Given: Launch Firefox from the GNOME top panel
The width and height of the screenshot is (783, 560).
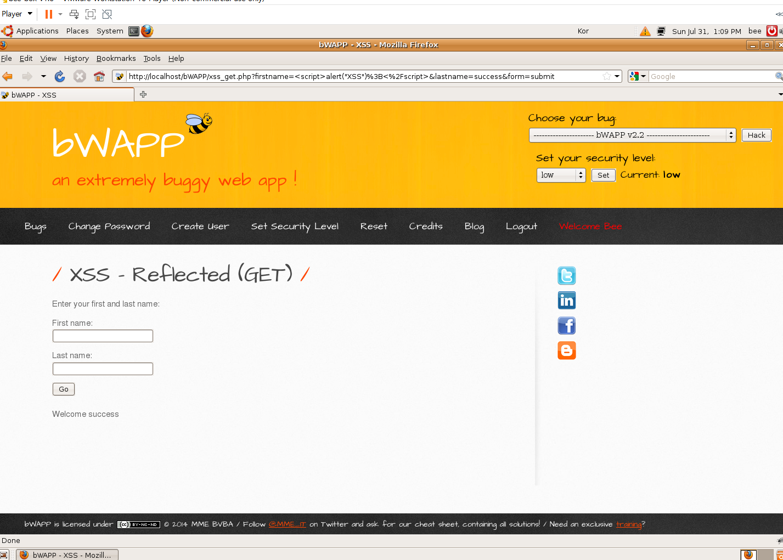Looking at the screenshot, I should pos(147,31).
